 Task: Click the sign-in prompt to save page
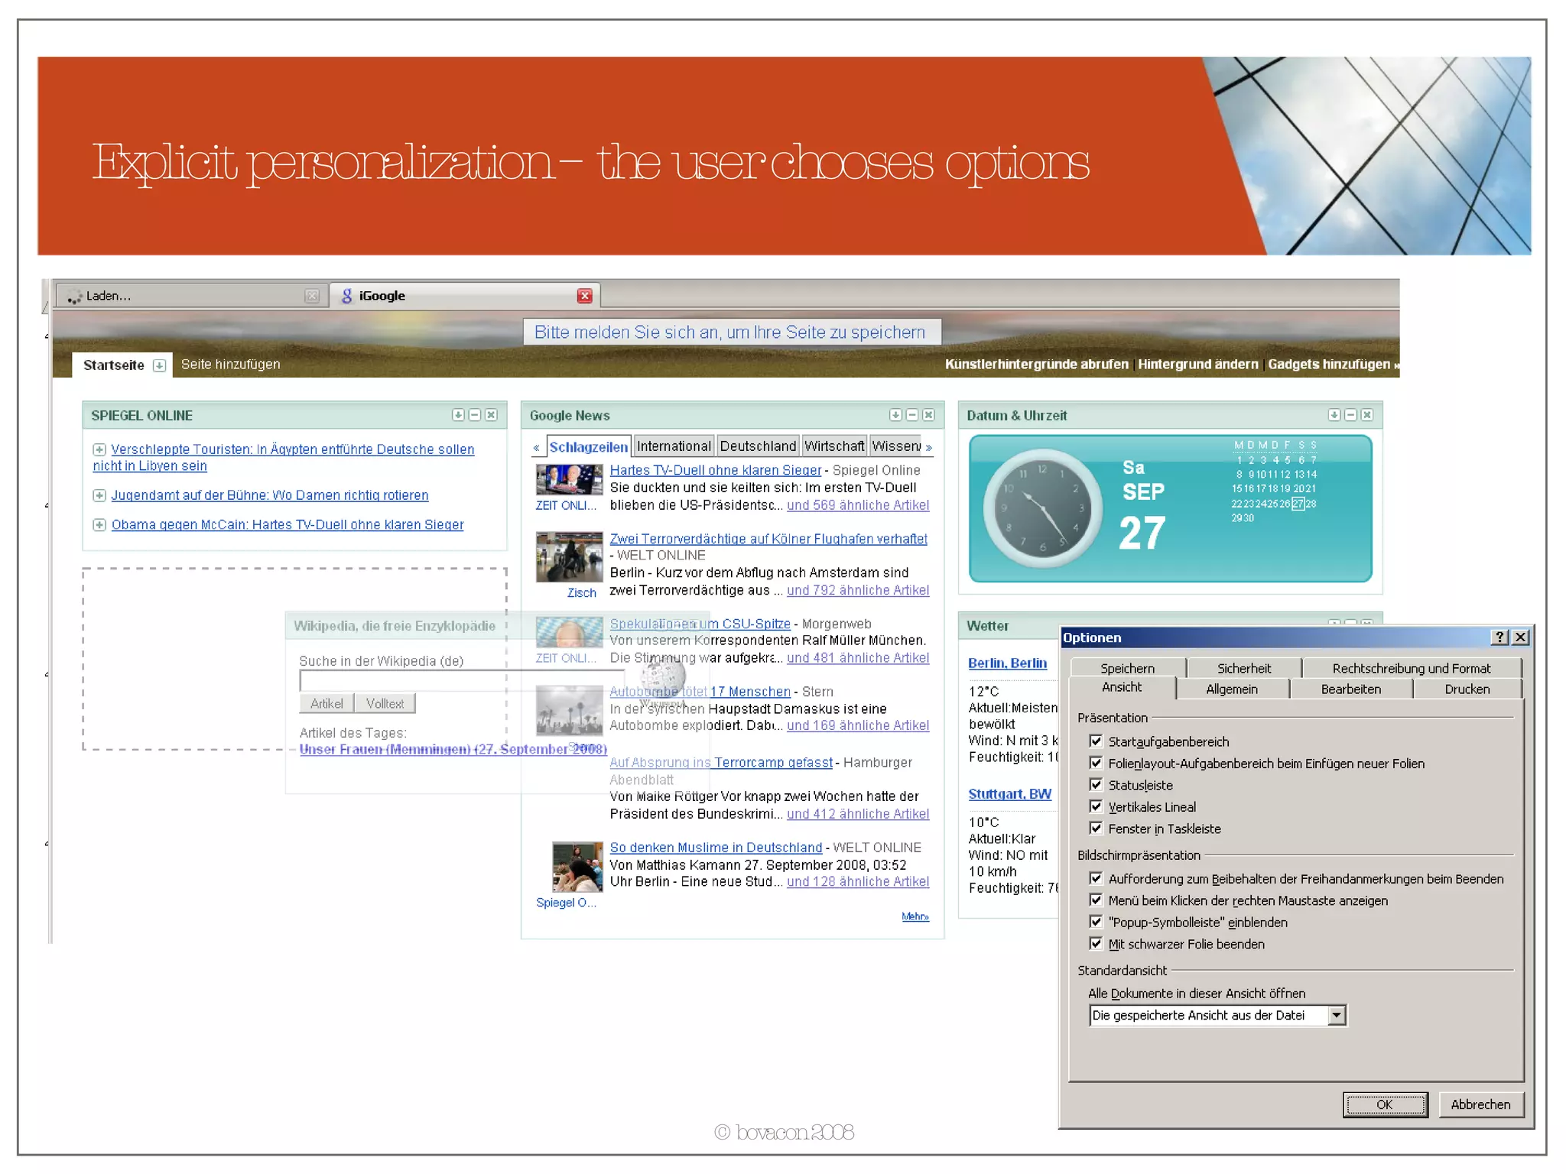(731, 332)
